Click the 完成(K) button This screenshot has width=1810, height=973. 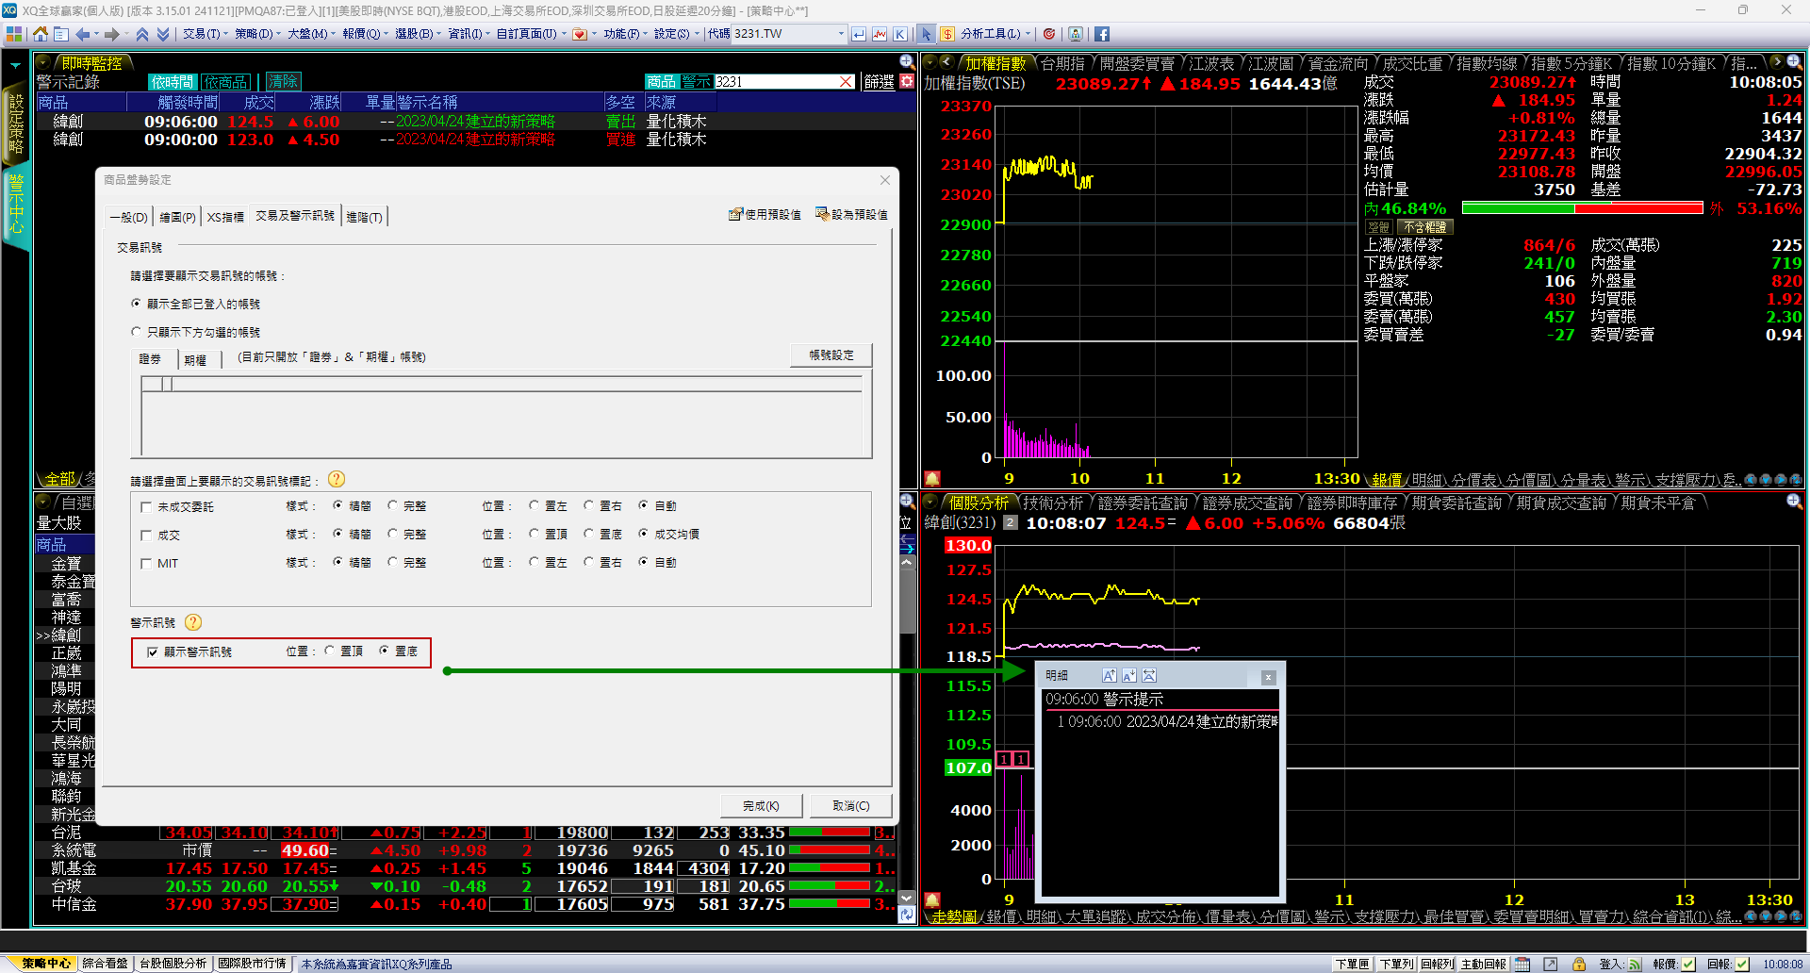click(x=761, y=806)
